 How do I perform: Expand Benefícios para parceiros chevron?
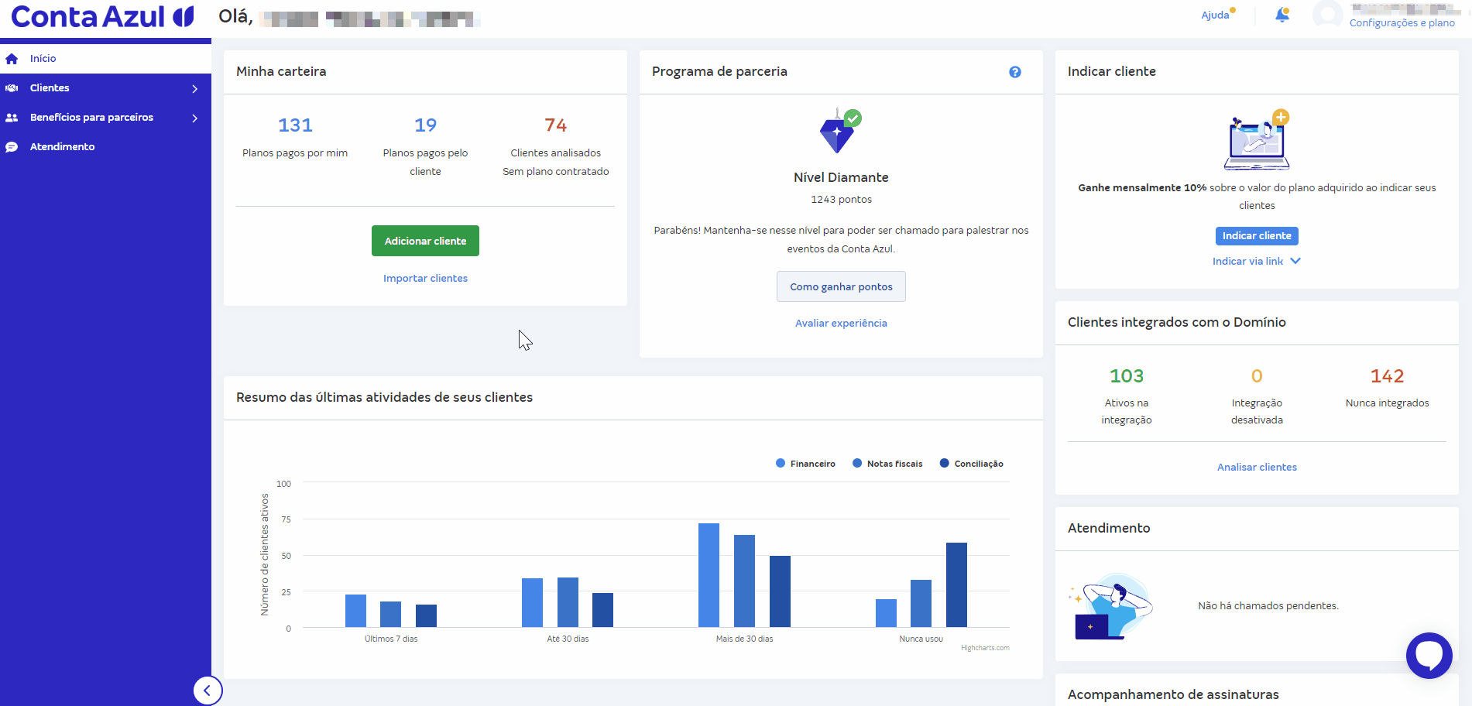click(x=195, y=118)
